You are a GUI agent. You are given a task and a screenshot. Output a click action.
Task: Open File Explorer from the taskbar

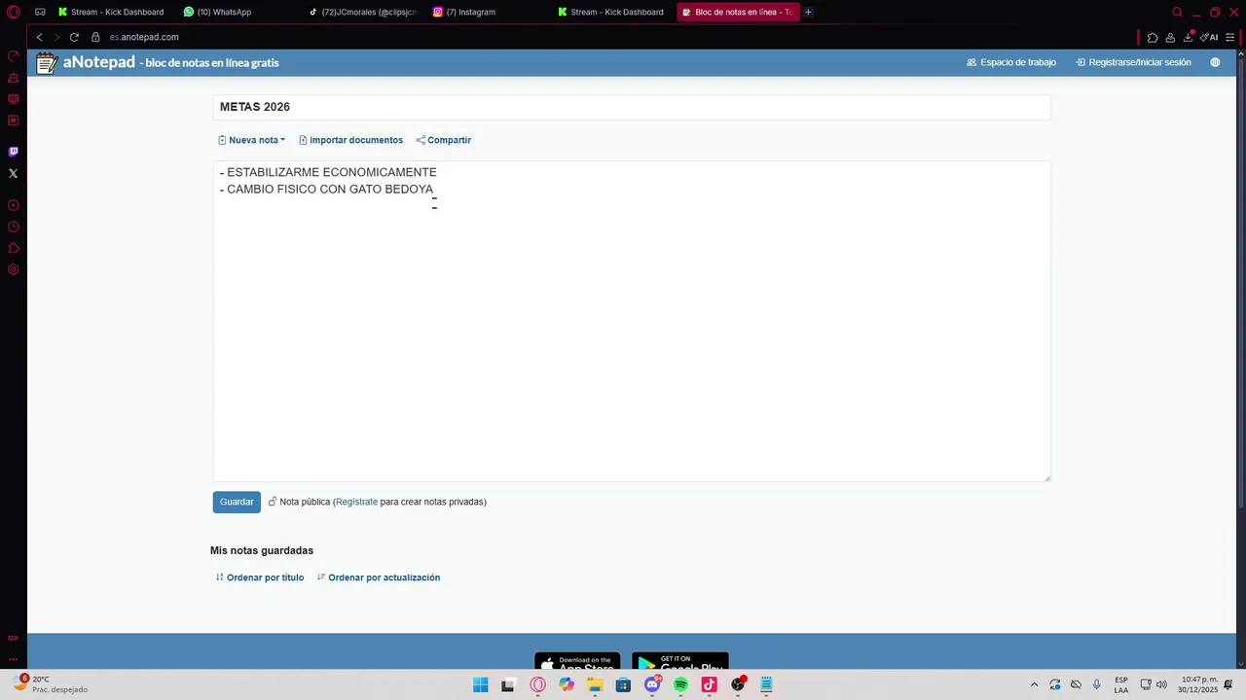595,684
